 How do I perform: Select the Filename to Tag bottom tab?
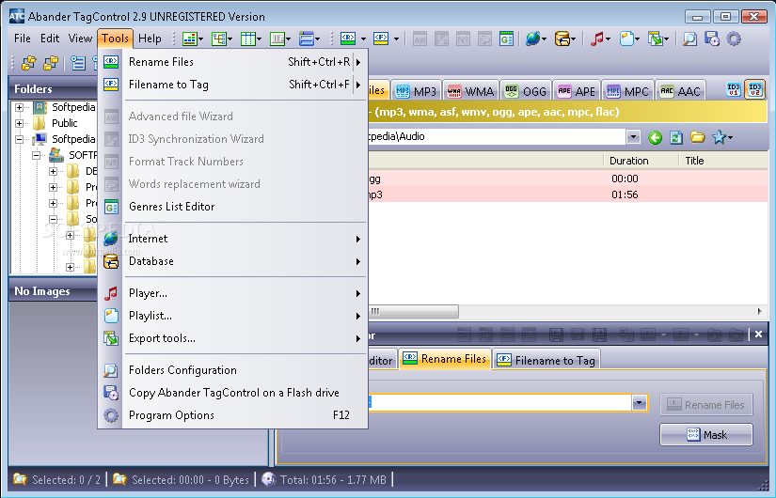pyautogui.click(x=546, y=360)
